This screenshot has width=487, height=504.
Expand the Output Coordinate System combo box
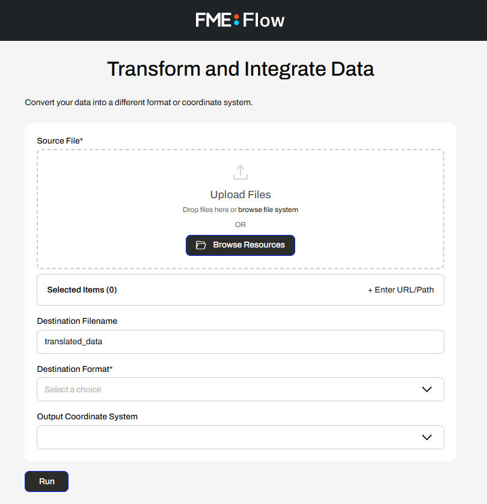pyautogui.click(x=228, y=437)
